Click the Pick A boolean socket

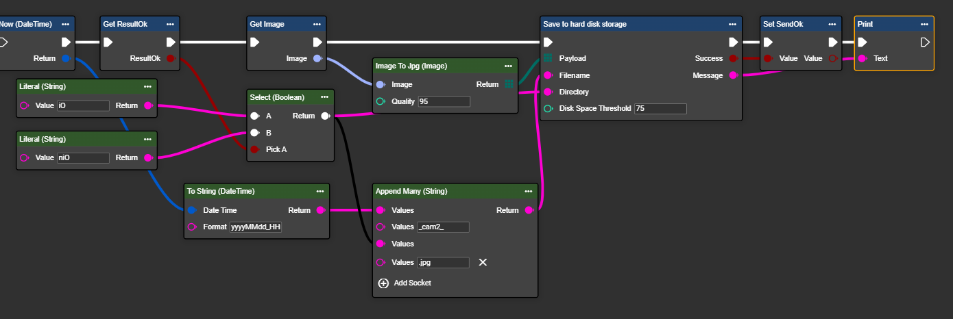pyautogui.click(x=254, y=149)
